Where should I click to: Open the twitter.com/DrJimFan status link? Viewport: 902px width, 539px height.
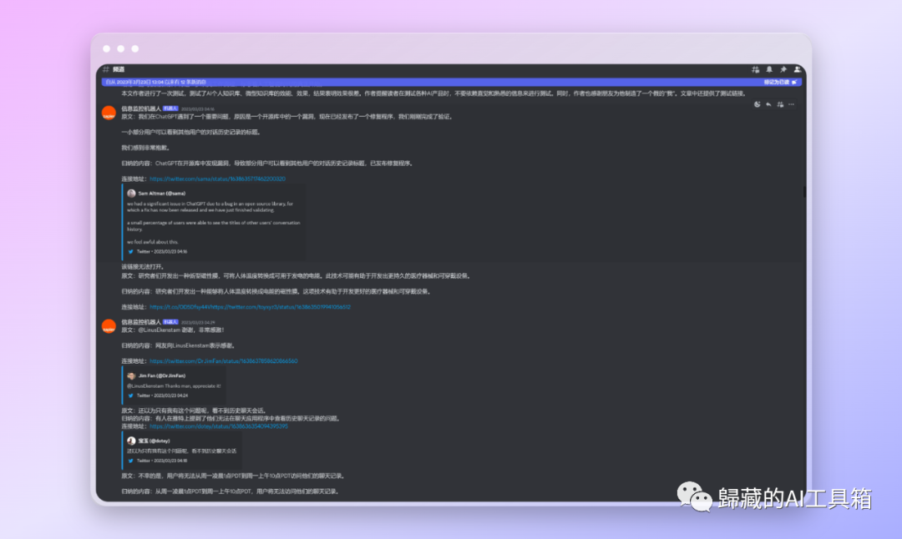[224, 361]
